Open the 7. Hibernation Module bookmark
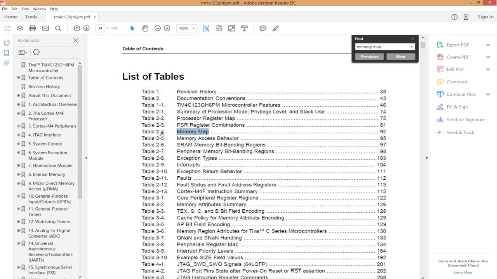497x279 pixels. tap(50, 165)
